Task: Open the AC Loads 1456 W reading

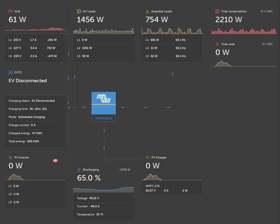Action: [x=90, y=20]
